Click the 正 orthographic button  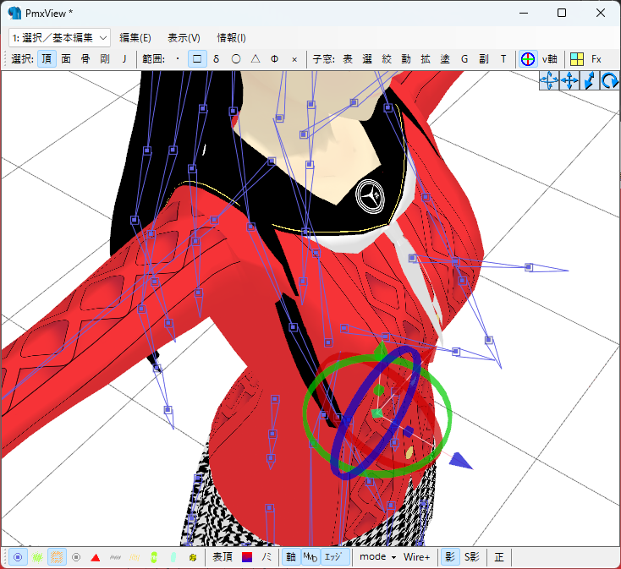click(x=499, y=557)
